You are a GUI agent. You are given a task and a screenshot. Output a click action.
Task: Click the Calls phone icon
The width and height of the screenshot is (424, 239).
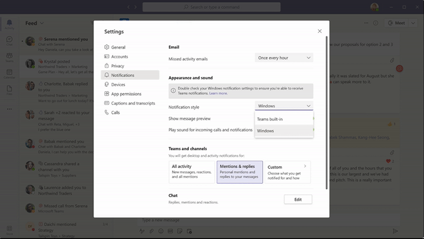107,113
